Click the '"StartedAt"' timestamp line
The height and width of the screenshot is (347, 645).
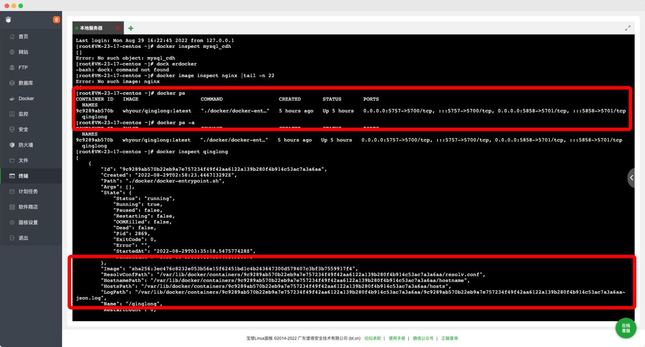(185, 251)
